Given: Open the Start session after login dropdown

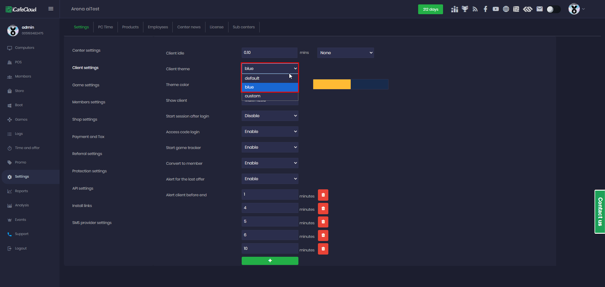Looking at the screenshot, I should [x=270, y=116].
